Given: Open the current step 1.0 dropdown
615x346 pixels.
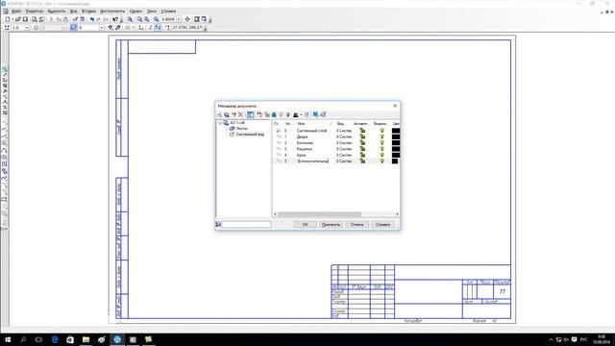Looking at the screenshot, I should pos(27,28).
